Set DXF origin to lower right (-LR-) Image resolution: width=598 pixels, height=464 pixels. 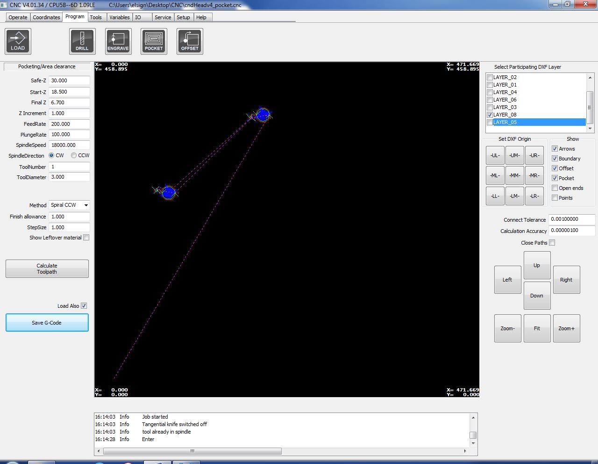534,196
